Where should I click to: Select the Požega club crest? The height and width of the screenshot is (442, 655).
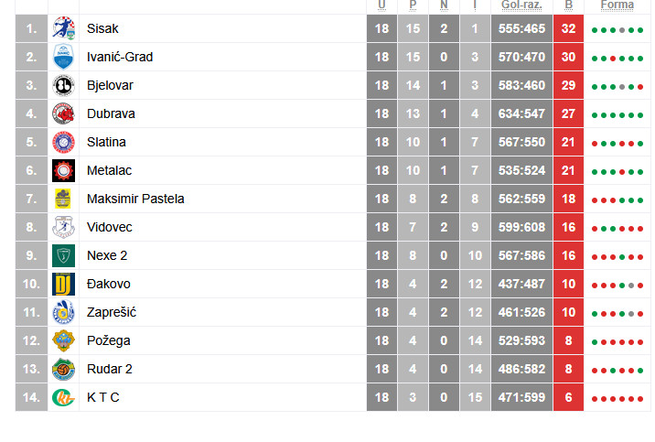coord(63,340)
